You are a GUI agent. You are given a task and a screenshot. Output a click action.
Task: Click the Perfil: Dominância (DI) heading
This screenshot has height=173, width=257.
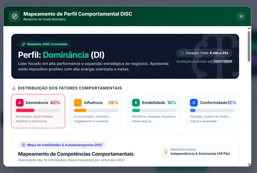tap(61, 55)
